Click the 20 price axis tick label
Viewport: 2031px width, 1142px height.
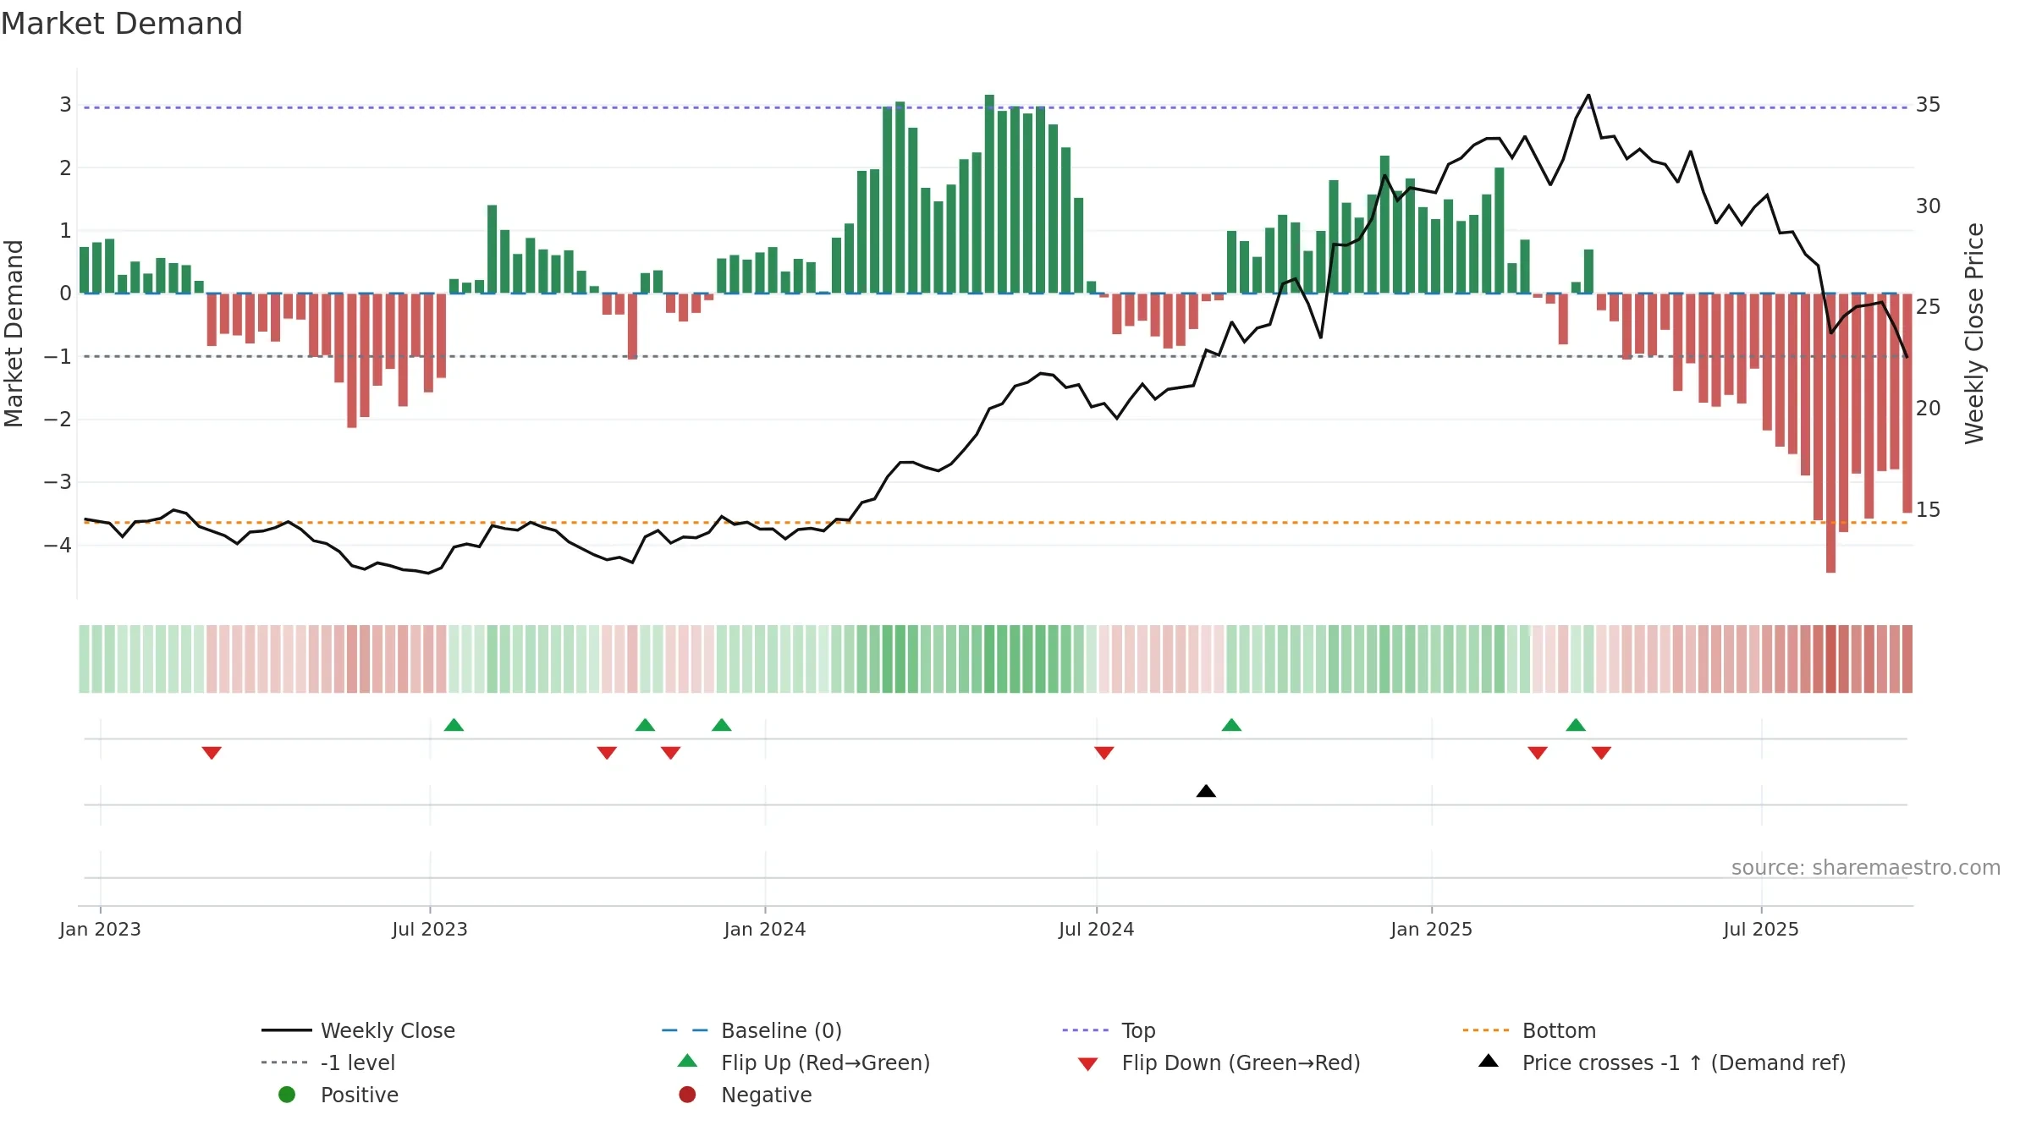point(1929,409)
